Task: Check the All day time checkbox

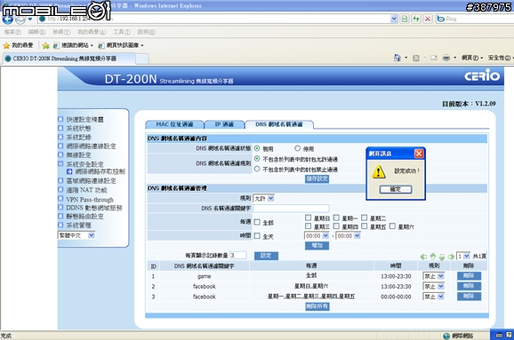Action: tap(257, 235)
